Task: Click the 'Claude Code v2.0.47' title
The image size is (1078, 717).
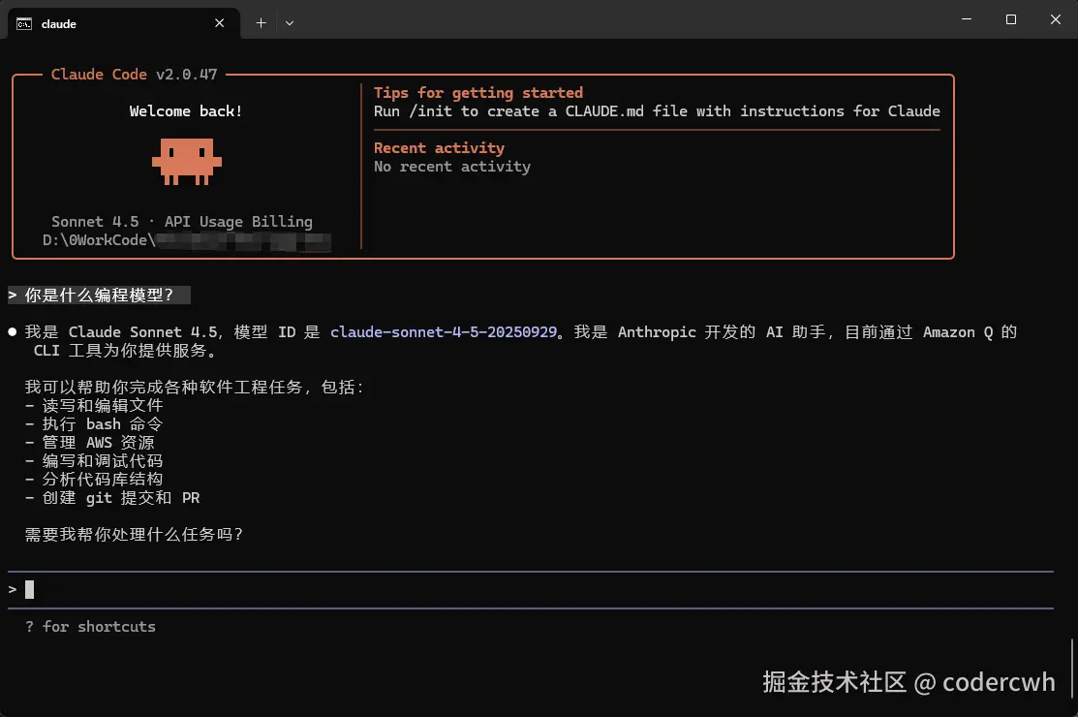Action: (x=134, y=75)
